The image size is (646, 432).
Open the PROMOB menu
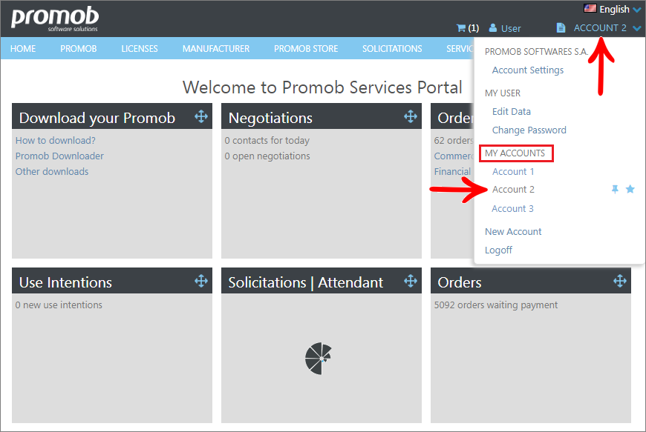[78, 48]
